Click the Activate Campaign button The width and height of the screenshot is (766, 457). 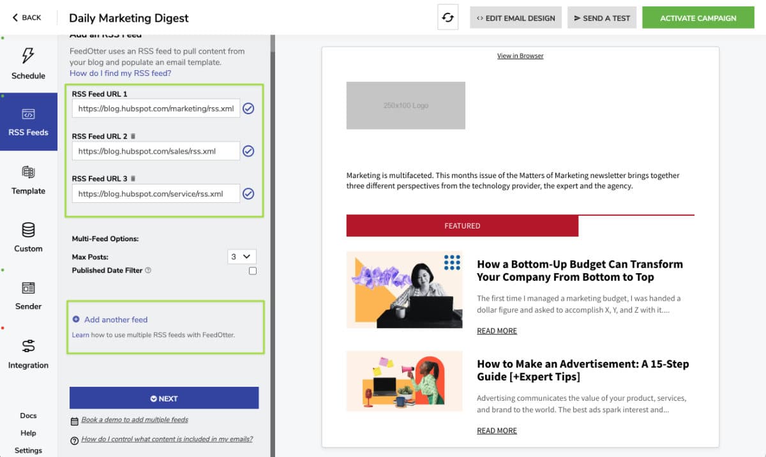tap(698, 18)
